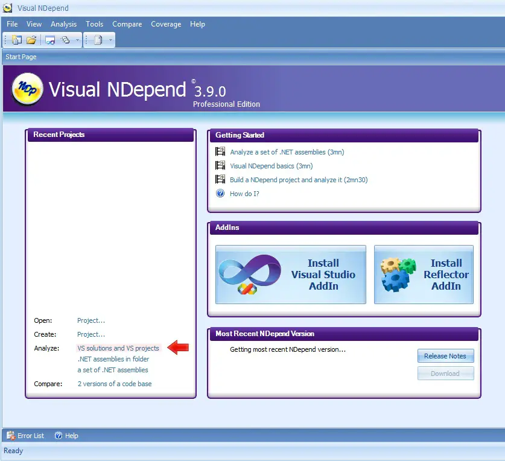Image resolution: width=505 pixels, height=461 pixels.
Task: Click 'Most Recent NDepend Version' header
Action: tap(344, 334)
